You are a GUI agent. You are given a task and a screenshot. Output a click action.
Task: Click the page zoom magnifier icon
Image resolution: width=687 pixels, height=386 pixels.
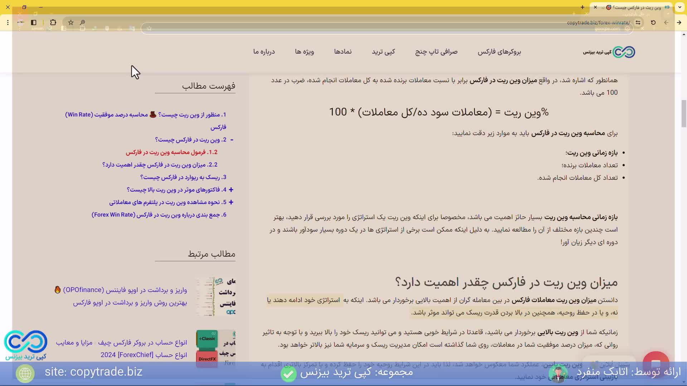pos(82,23)
